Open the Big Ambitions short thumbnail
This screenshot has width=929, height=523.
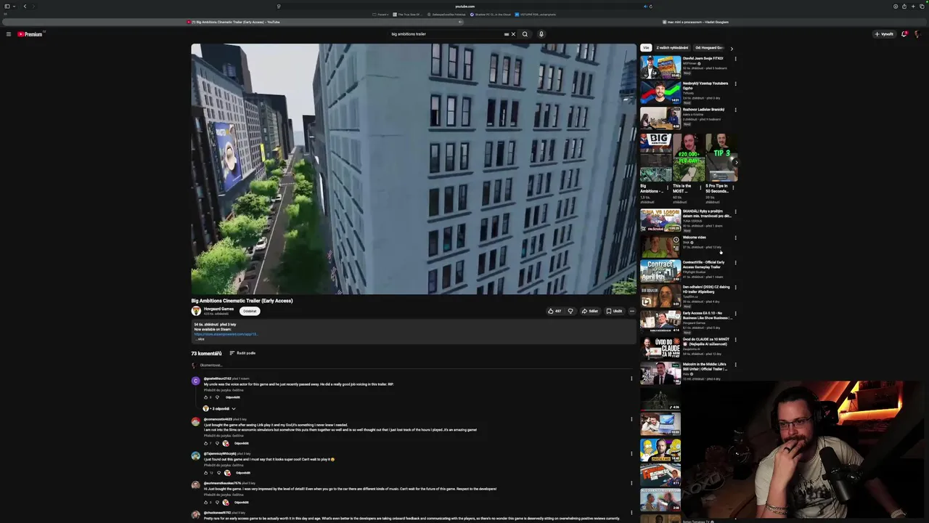click(x=655, y=157)
